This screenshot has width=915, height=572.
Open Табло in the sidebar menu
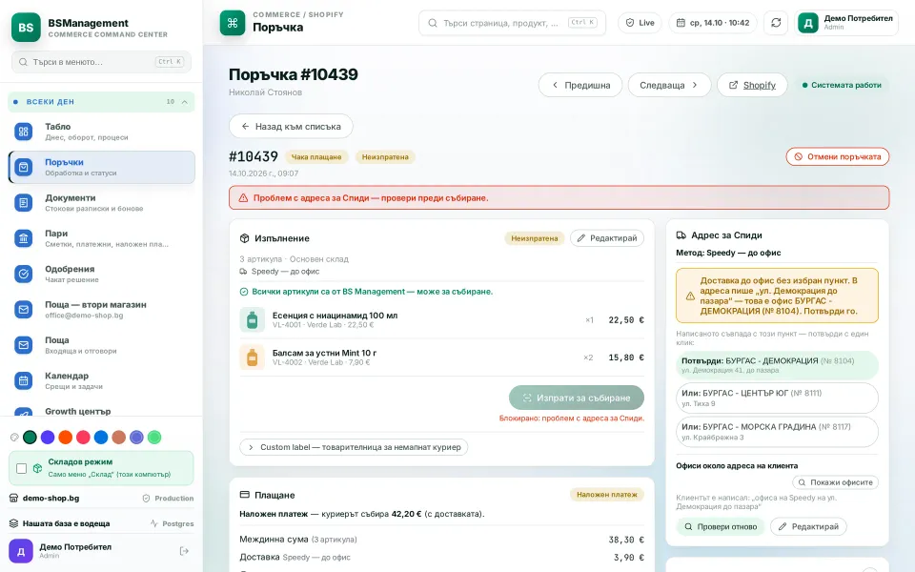tap(102, 132)
